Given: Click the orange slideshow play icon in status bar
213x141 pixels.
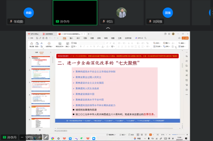Looking at the screenshot, I should (151, 134).
